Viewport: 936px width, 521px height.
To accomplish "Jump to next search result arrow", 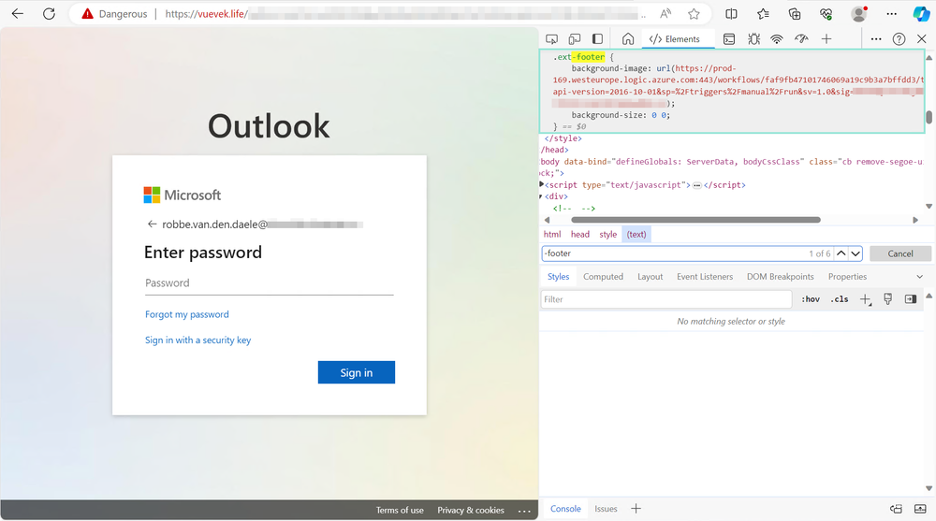I will pyautogui.click(x=856, y=253).
